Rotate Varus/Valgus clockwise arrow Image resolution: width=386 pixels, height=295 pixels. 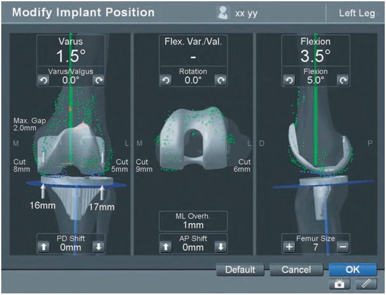(97, 81)
